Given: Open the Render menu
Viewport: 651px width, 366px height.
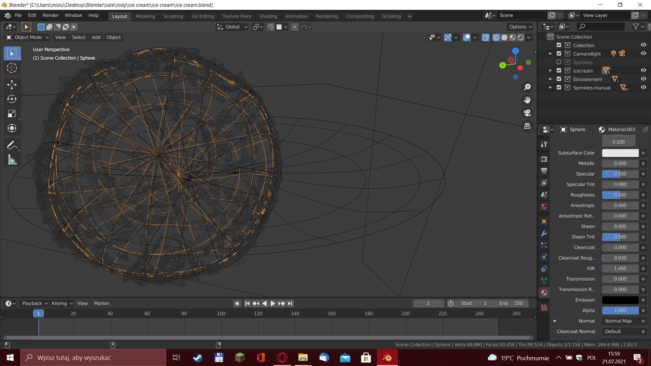Looking at the screenshot, I should point(51,15).
